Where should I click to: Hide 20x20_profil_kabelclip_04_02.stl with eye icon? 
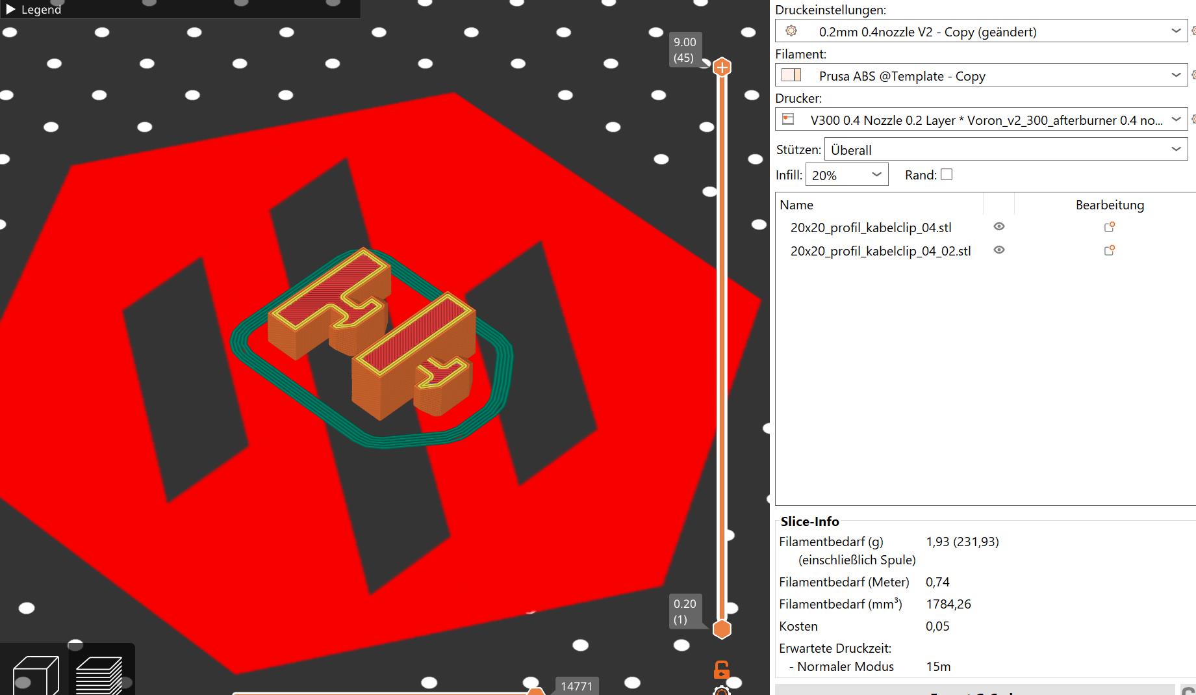tap(999, 250)
